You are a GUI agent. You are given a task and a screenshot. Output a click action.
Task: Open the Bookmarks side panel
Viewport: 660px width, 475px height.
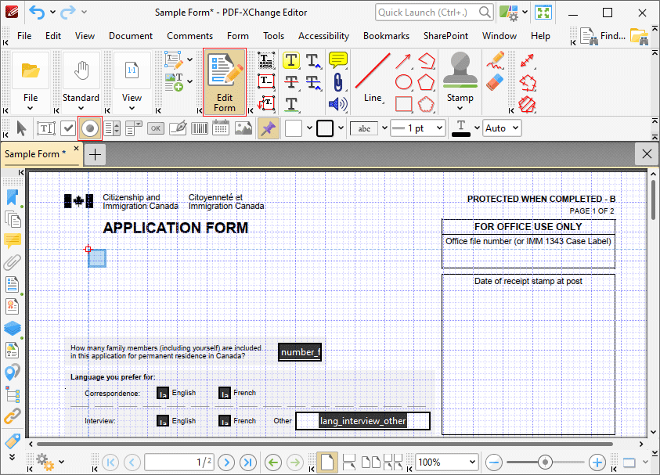point(13,197)
